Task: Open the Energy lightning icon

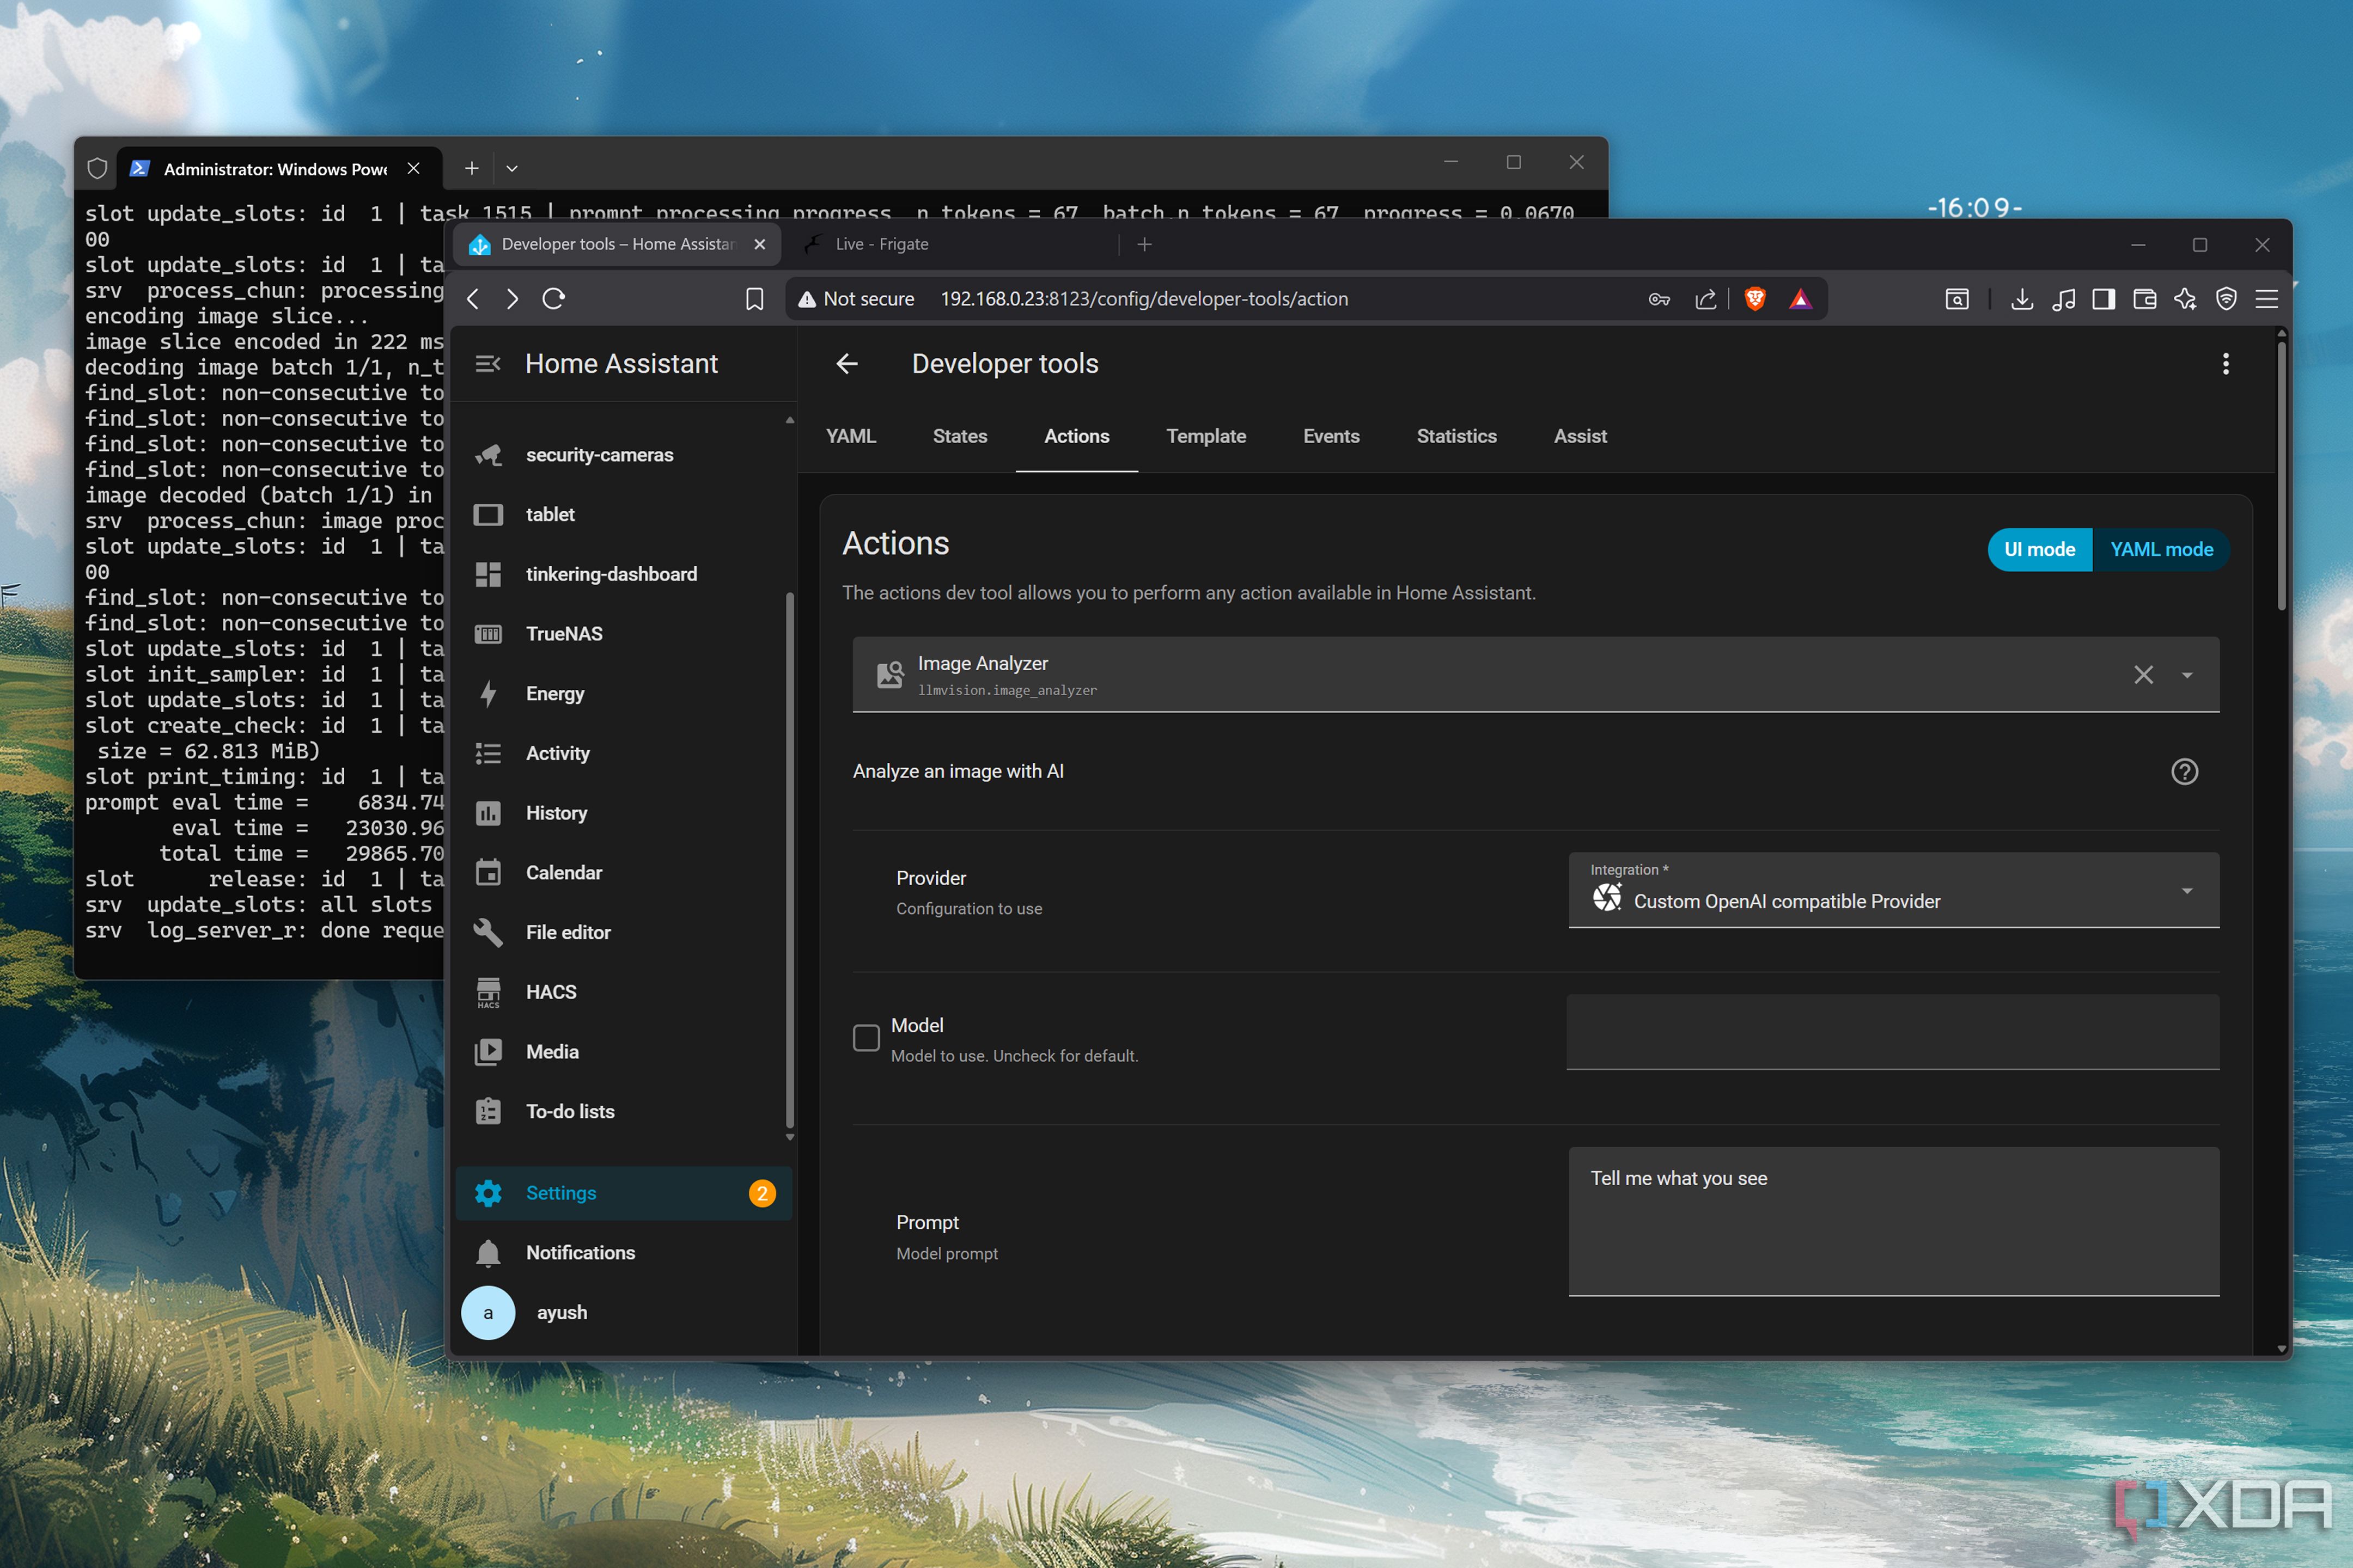Action: pos(488,694)
